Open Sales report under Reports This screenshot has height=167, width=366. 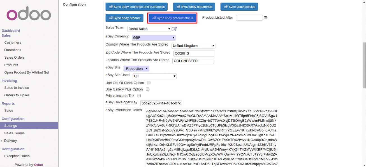pos(9,111)
